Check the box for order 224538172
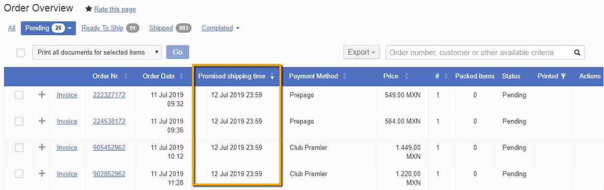This screenshot has height=190, width=604. pyautogui.click(x=19, y=121)
